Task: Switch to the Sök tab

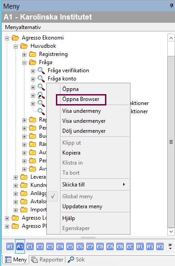Action: tap(76, 260)
